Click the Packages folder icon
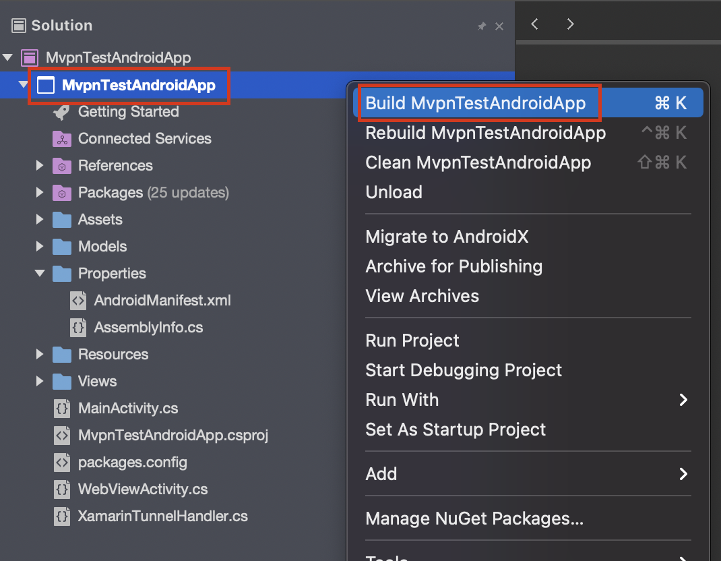 coord(61,192)
